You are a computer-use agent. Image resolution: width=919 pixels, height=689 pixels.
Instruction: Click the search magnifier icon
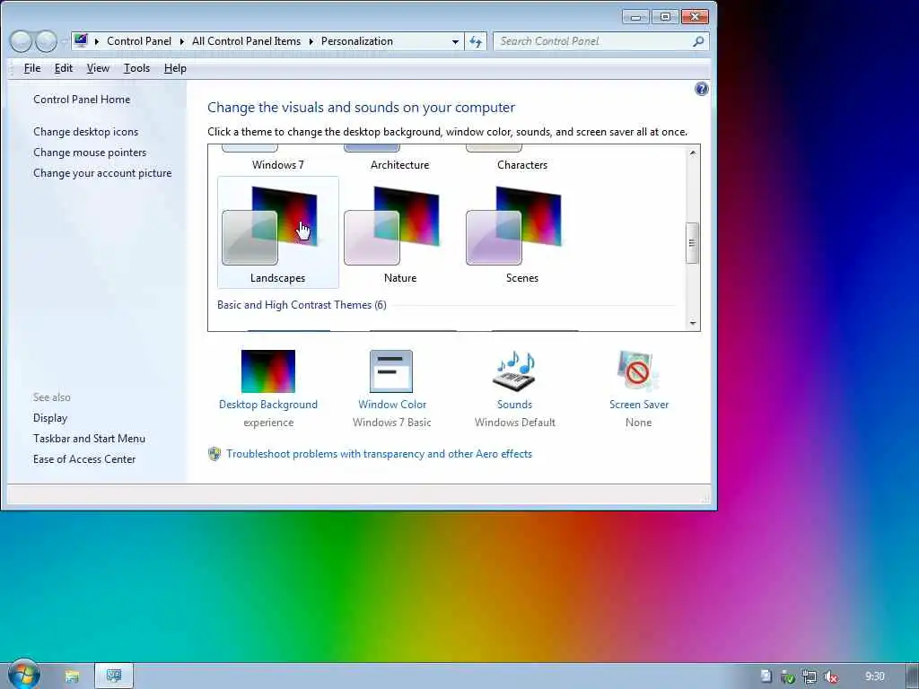698,41
